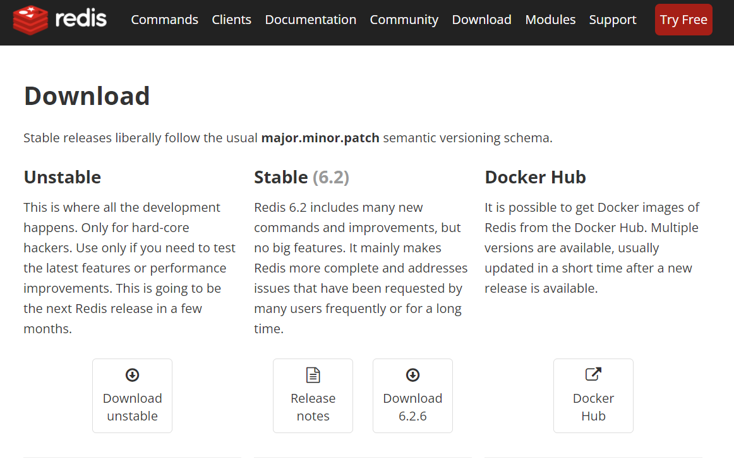Open the Modules nav item
This screenshot has width=734, height=466.
(x=550, y=20)
